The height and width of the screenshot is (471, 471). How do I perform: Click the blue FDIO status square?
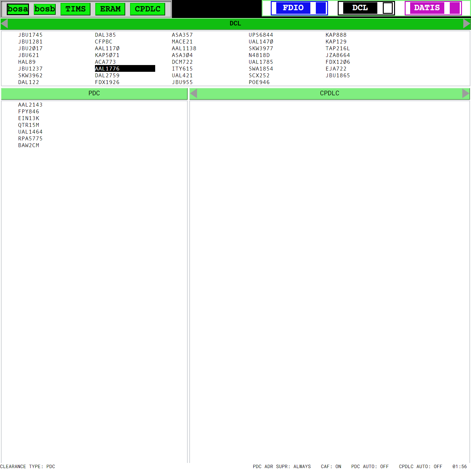[321, 8]
